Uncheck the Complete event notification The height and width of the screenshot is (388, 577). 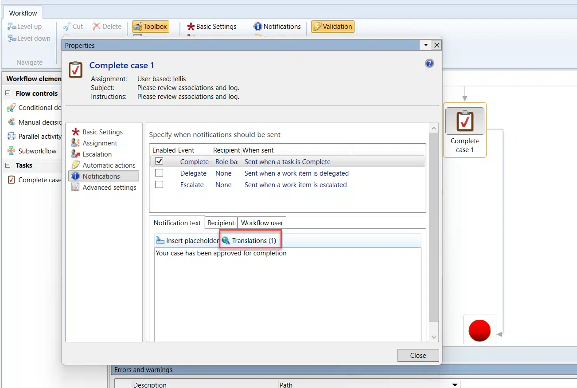[x=158, y=161]
